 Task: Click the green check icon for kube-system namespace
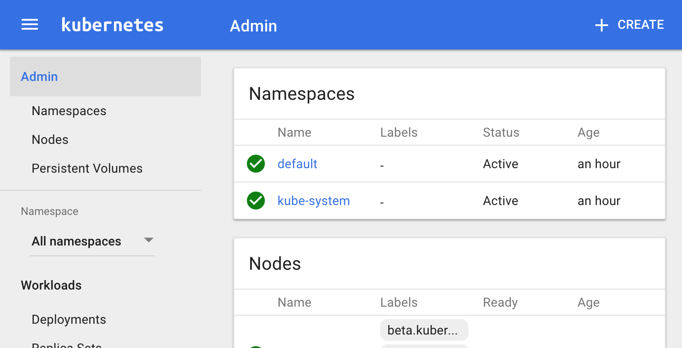(256, 201)
